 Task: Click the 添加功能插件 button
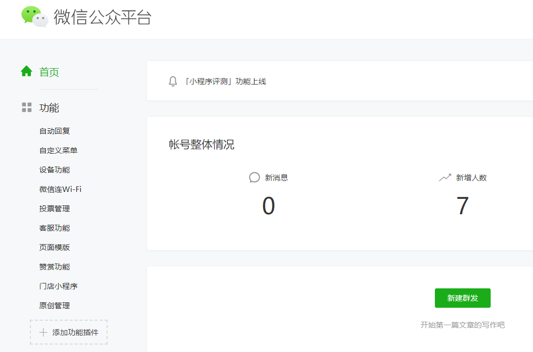[69, 332]
